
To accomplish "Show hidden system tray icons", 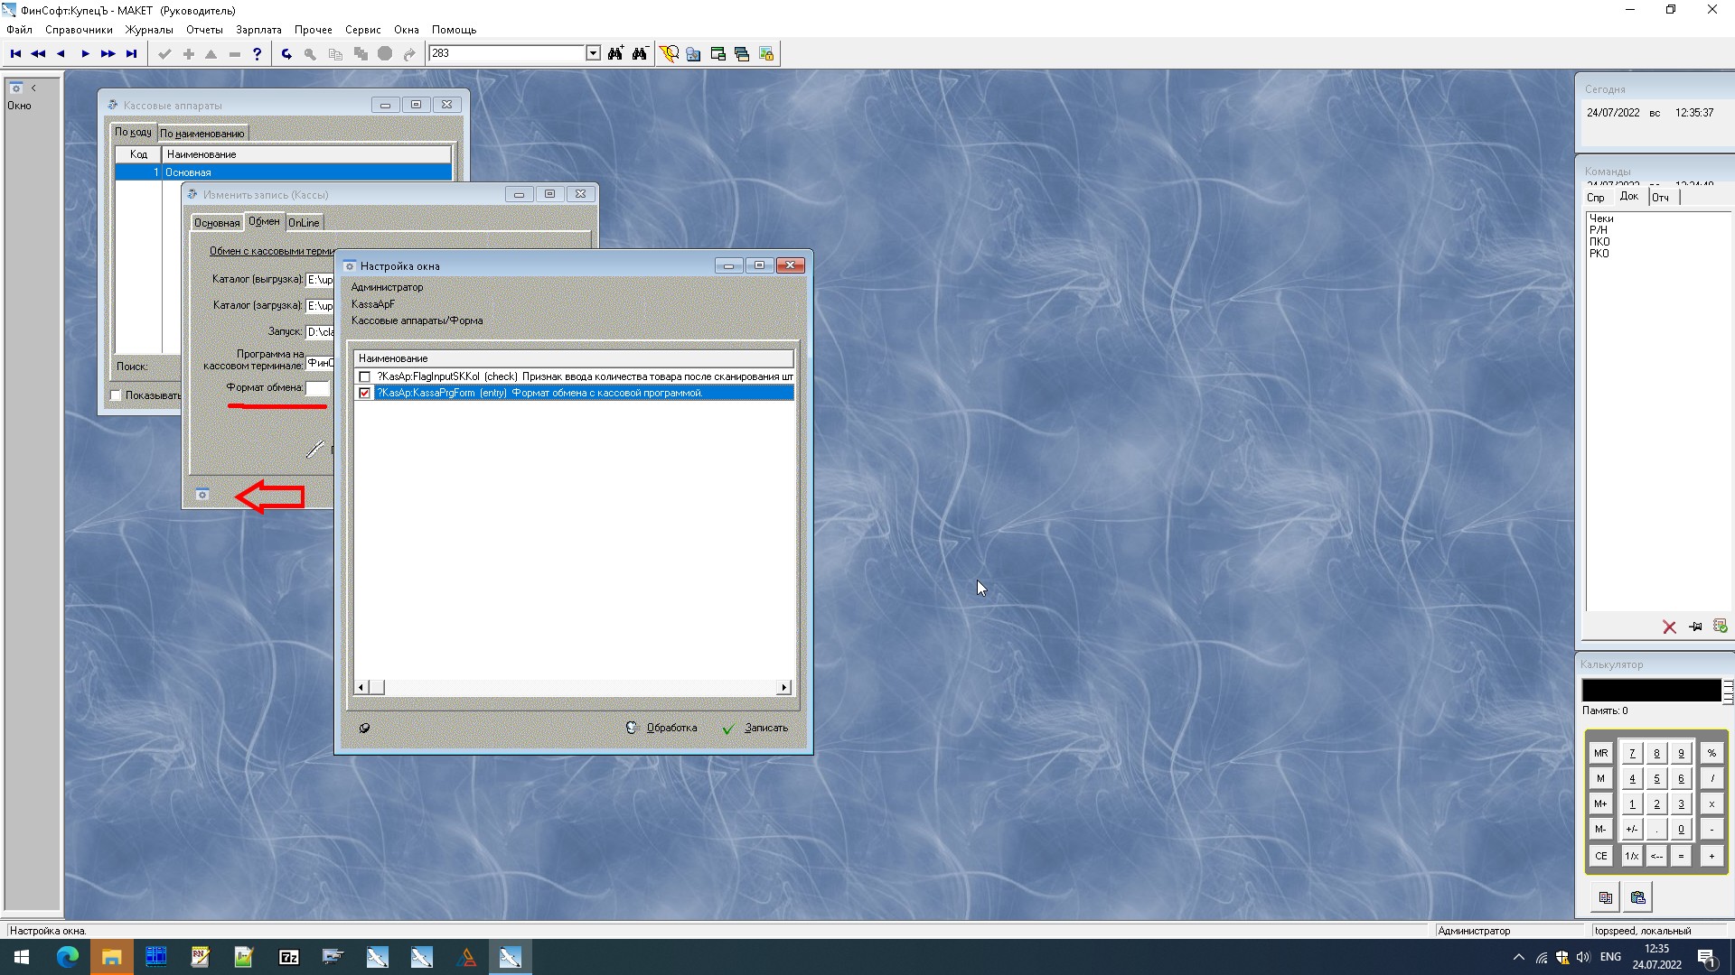I will tap(1518, 957).
